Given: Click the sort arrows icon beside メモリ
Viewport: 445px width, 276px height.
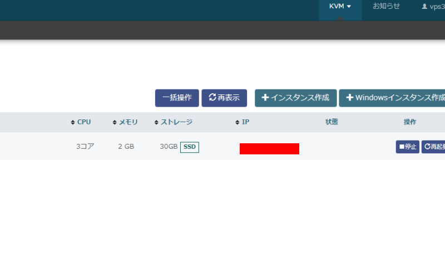Looking at the screenshot, I should (115, 122).
